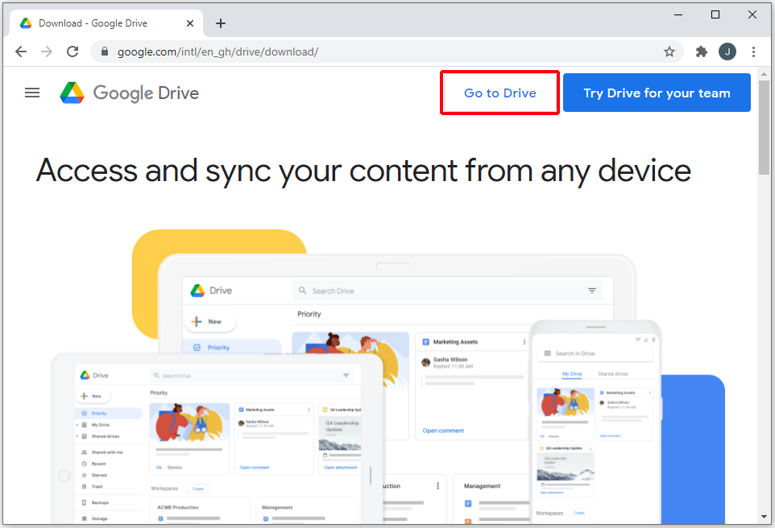Open Chrome three-dot menu
775x528 pixels.
(x=753, y=52)
